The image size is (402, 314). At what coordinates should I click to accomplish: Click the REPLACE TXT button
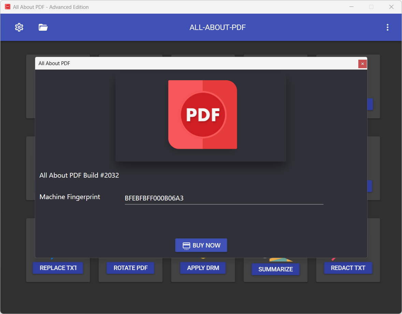pyautogui.click(x=58, y=268)
